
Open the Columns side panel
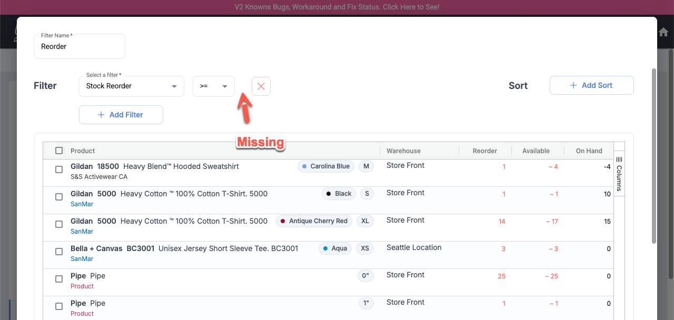point(619,174)
